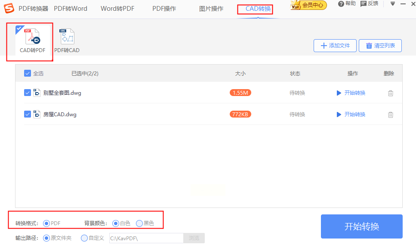Select 自定义 output path radio
The image size is (416, 251).
(84, 238)
